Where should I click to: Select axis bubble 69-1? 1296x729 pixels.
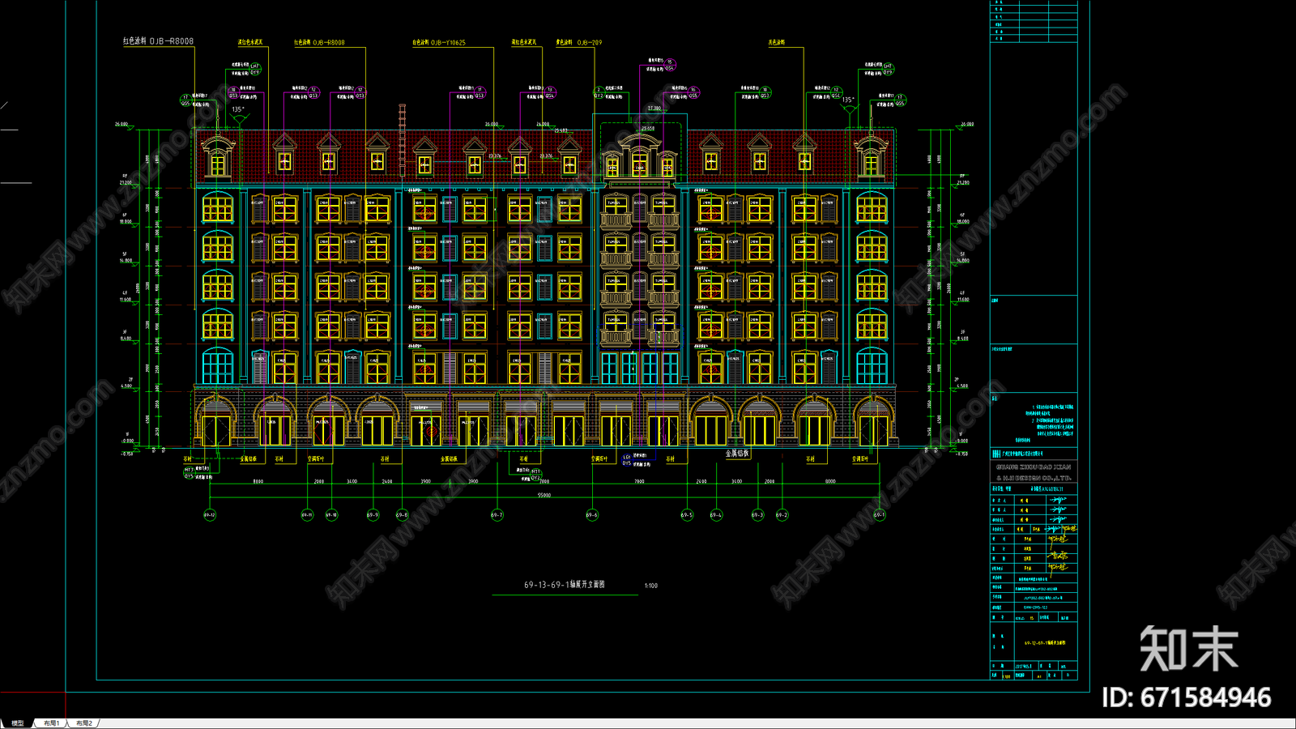tap(880, 515)
